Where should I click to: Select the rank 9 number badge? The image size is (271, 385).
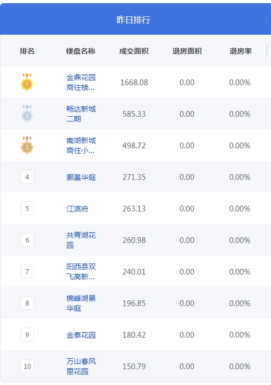click(27, 335)
